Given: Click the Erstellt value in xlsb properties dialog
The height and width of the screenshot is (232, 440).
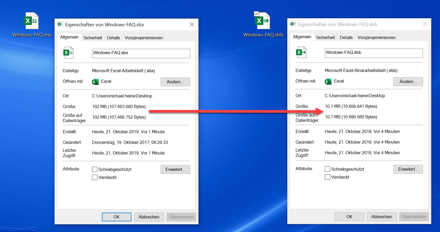Looking at the screenshot, I should click(x=362, y=131).
